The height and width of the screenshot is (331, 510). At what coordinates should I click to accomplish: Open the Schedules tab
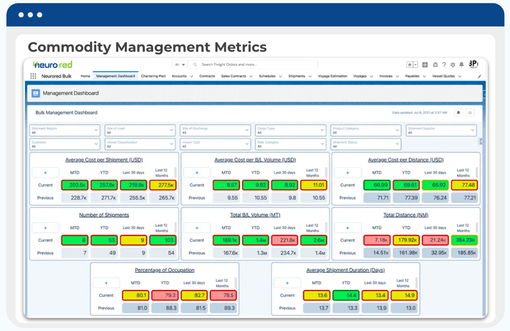point(267,76)
